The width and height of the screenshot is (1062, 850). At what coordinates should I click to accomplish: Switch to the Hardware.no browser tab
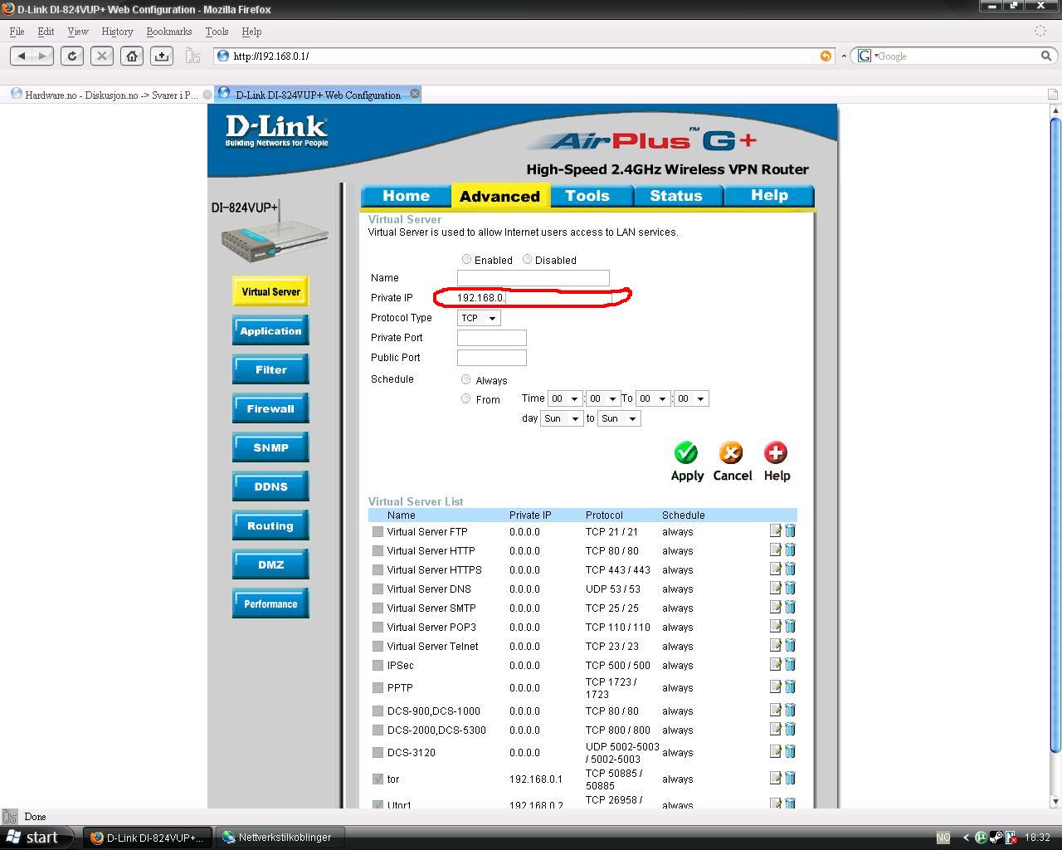[111, 95]
